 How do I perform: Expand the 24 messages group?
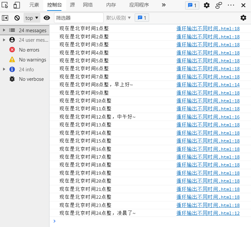tap(4, 30)
